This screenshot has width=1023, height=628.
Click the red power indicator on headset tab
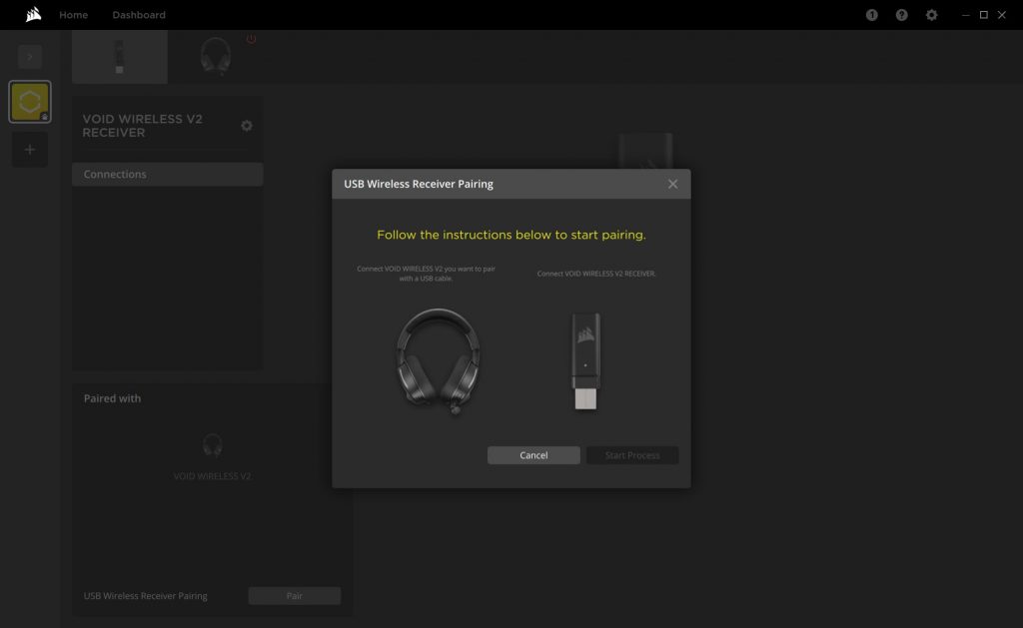[251, 39]
